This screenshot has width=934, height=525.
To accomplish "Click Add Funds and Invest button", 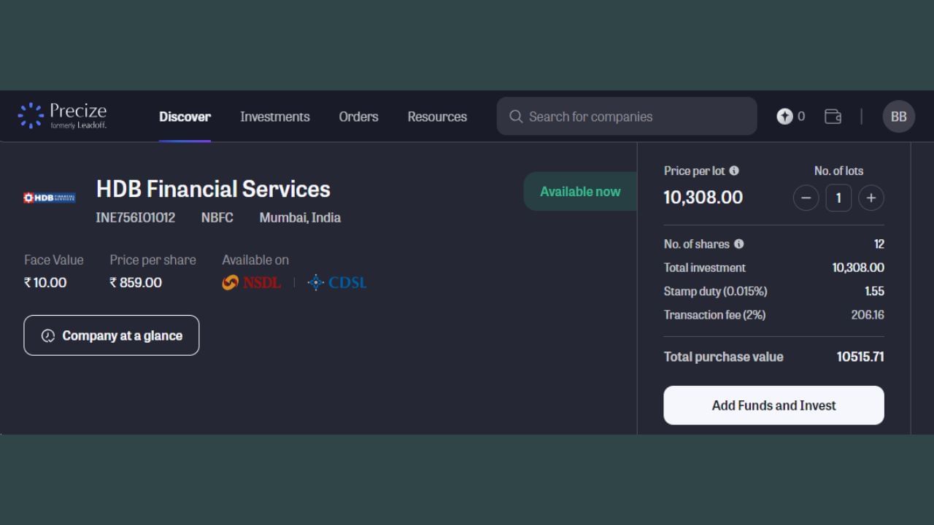I will click(773, 405).
